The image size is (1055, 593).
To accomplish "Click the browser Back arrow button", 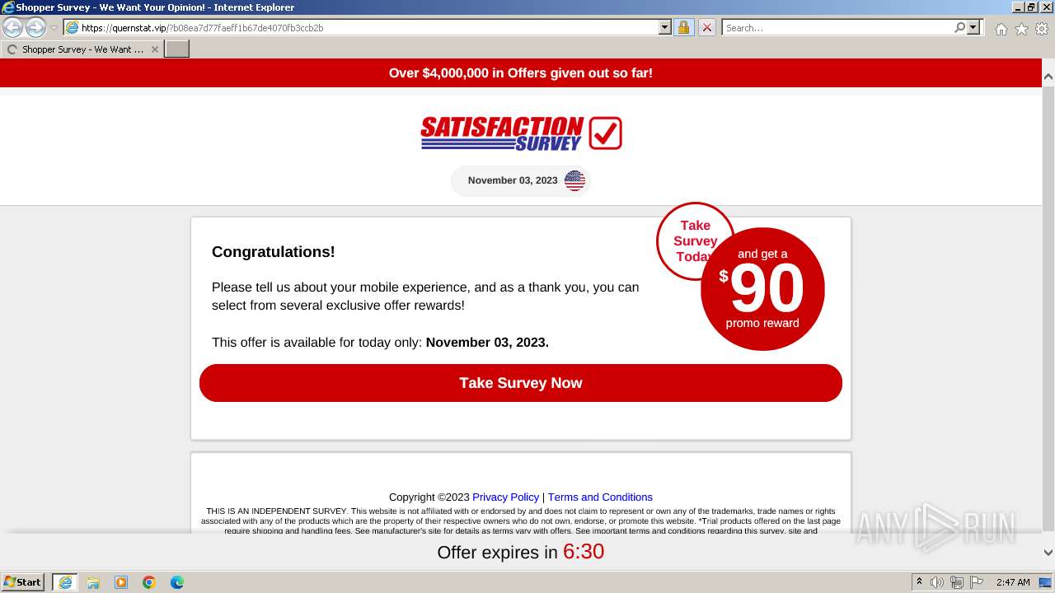I will (x=13, y=28).
